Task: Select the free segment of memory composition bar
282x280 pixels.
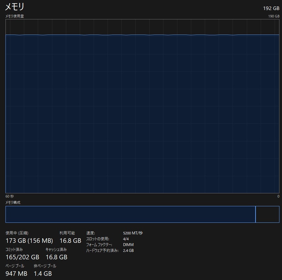Action: click(x=267, y=214)
